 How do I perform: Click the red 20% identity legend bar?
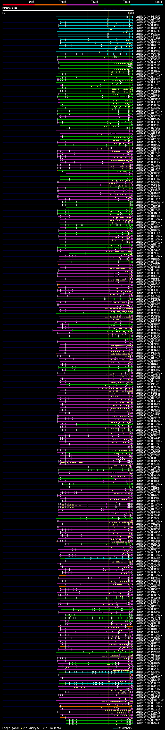click(18, 5)
